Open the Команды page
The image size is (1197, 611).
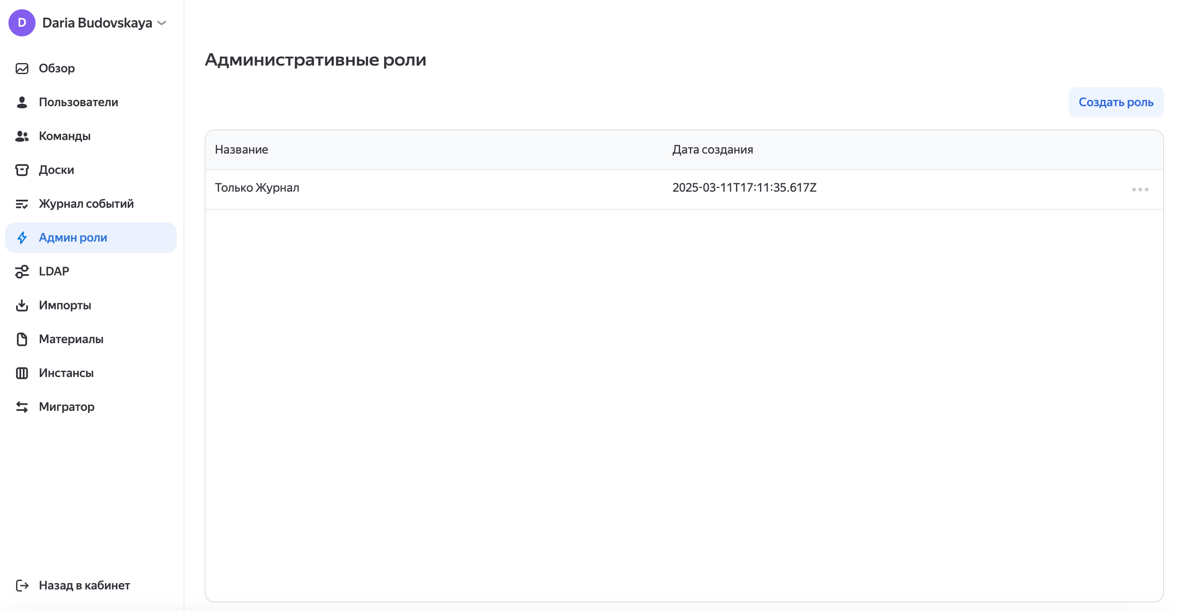(x=91, y=136)
